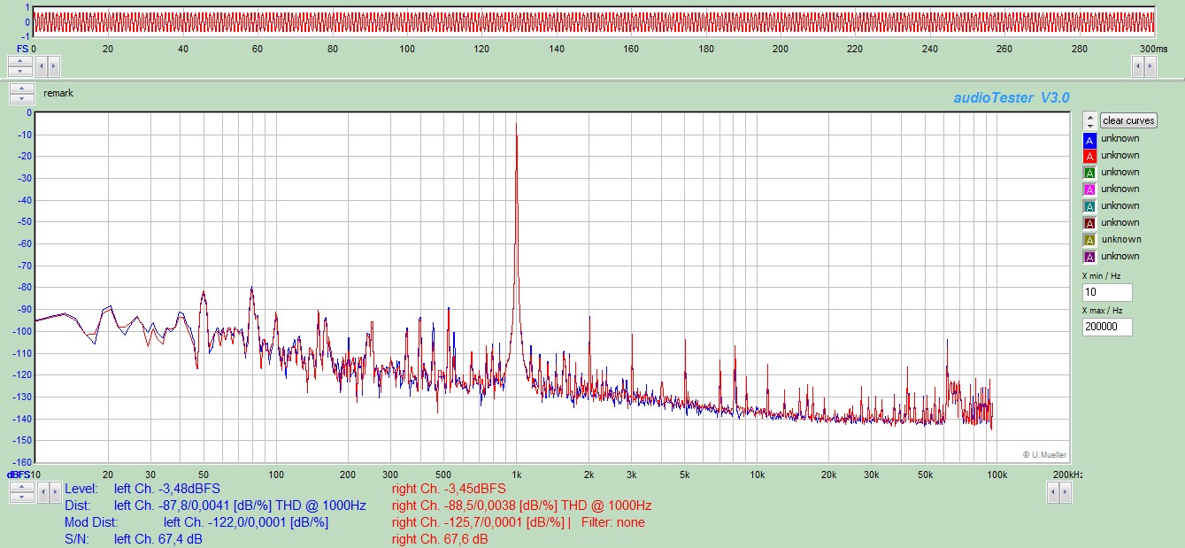Select the purple curve A icon
The height and width of the screenshot is (548, 1185).
[x=1089, y=257]
